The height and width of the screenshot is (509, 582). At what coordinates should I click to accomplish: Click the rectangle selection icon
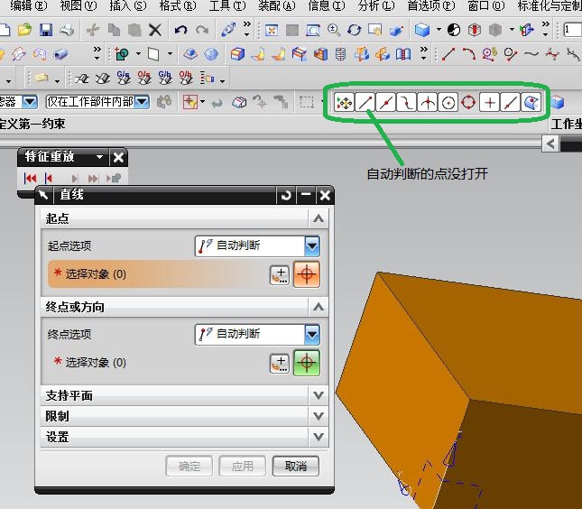(x=307, y=102)
